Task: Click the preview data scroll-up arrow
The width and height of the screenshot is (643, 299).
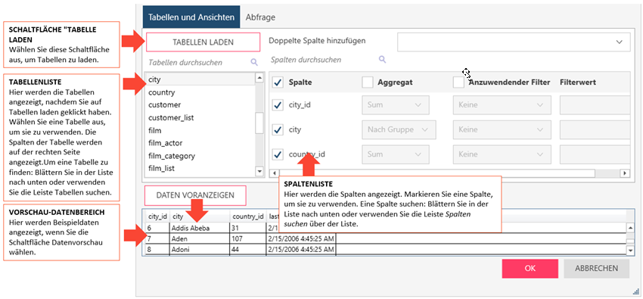Action: pyautogui.click(x=630, y=227)
